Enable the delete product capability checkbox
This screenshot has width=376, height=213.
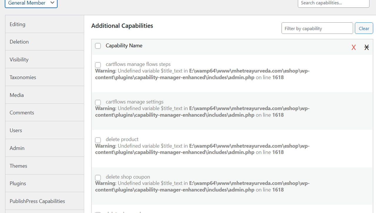[98, 140]
